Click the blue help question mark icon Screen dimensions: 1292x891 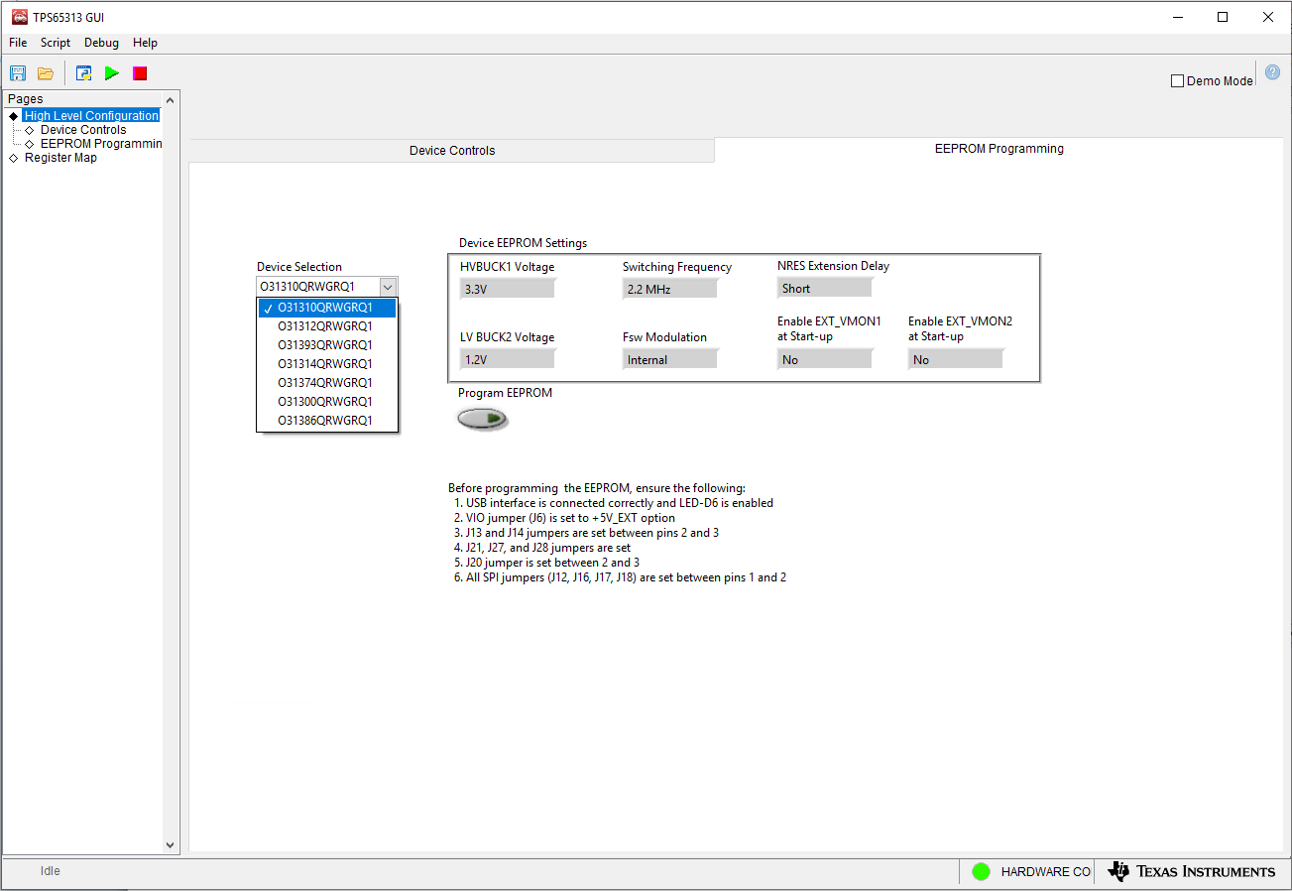click(1273, 72)
